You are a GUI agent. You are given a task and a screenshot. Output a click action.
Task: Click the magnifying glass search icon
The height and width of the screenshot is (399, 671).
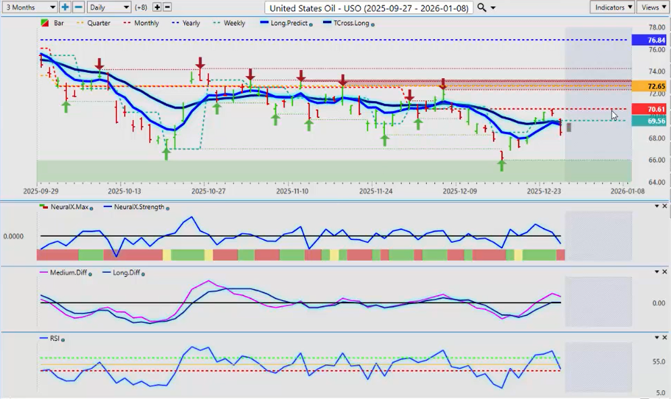pos(482,7)
